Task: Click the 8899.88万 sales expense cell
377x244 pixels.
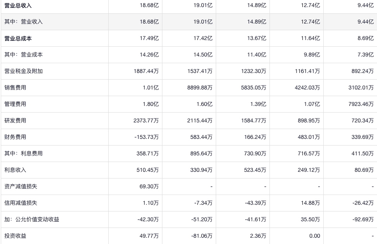Action: pos(200,88)
